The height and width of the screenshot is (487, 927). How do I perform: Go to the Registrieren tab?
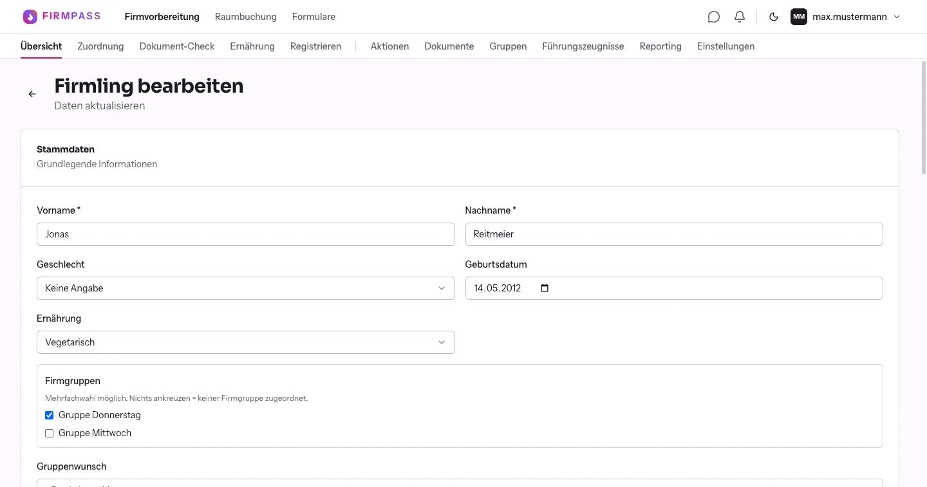coord(316,46)
